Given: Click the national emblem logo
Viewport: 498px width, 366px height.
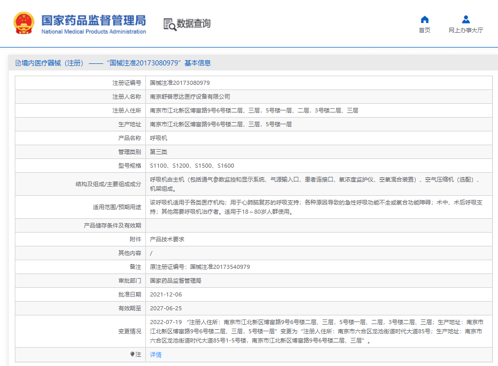Looking at the screenshot, I should (x=24, y=24).
